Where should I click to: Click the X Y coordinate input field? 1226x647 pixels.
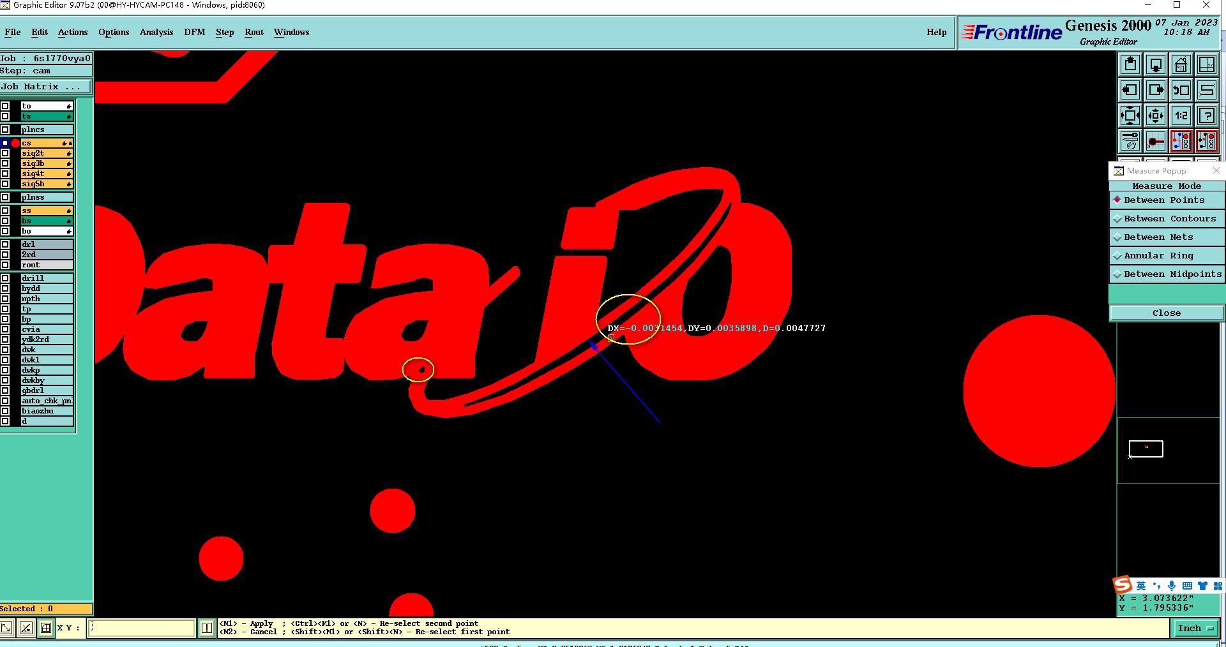[141, 628]
